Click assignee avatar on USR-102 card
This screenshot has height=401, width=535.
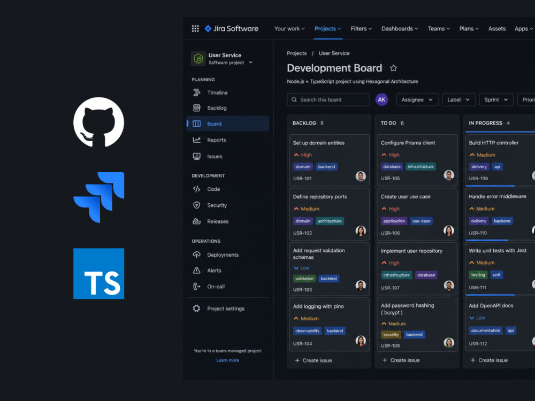click(x=361, y=231)
